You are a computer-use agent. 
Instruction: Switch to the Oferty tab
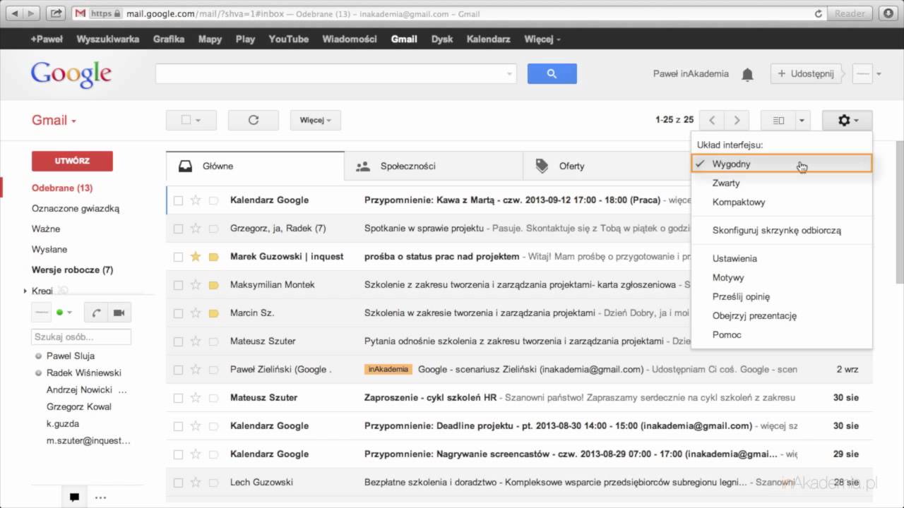pos(607,166)
